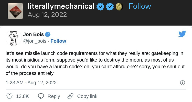This screenshot has width=192, height=102.
Task: Open the post date Aug 12, 2022
Action: [47, 15]
